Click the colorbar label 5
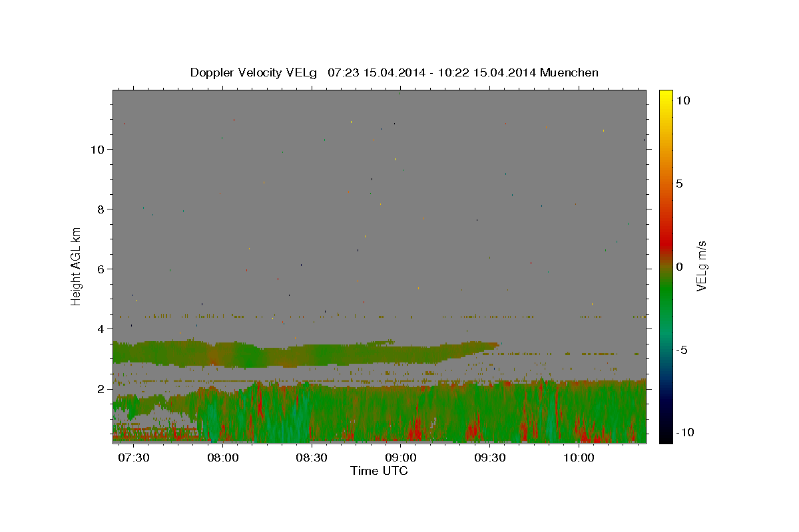The image size is (799, 532). pos(679,184)
